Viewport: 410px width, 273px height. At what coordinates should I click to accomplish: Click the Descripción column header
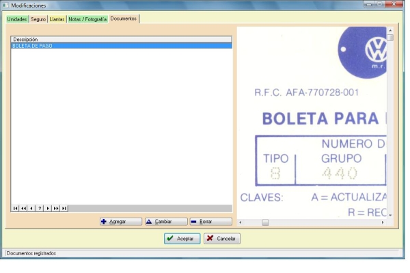122,39
